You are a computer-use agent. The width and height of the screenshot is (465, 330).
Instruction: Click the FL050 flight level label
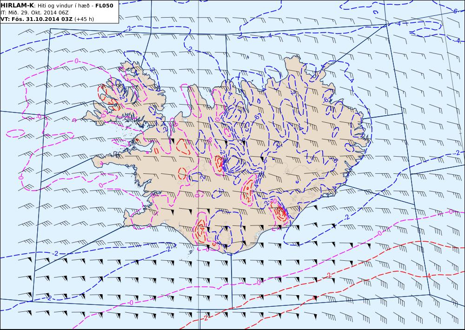click(104, 6)
